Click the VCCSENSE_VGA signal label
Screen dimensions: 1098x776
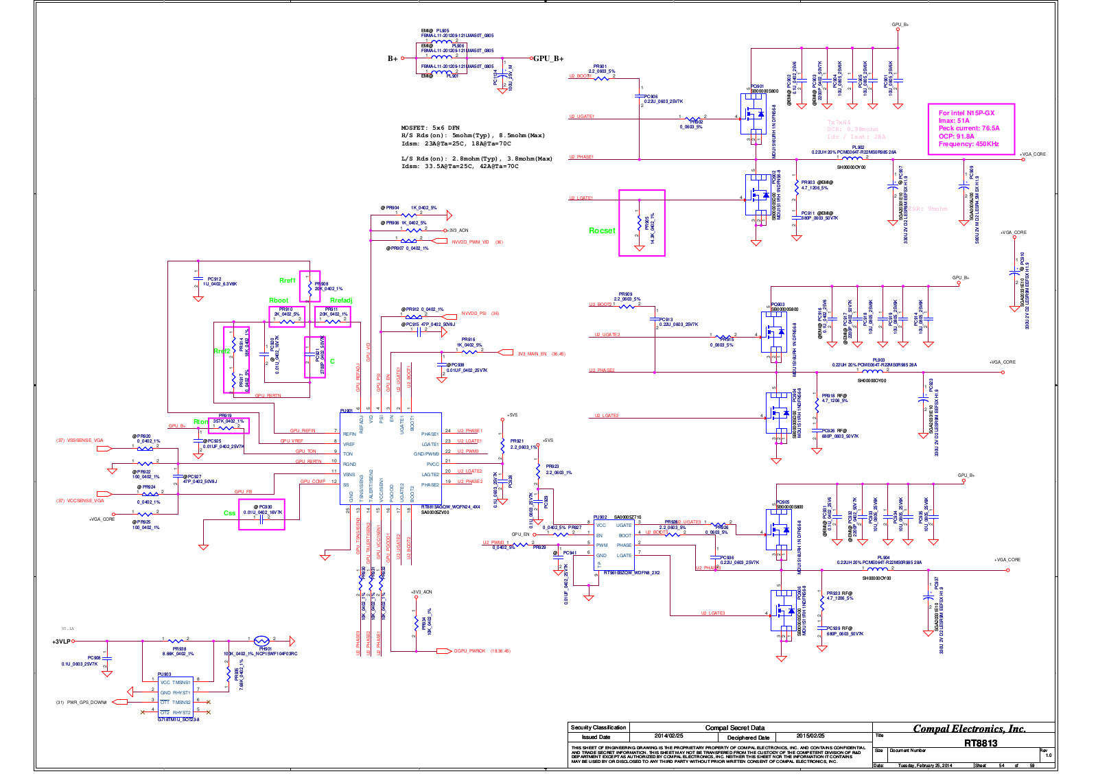[85, 500]
